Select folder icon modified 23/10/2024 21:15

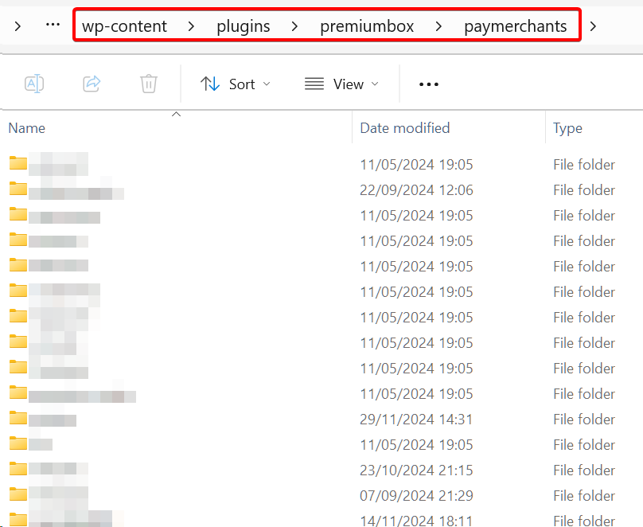(x=18, y=470)
